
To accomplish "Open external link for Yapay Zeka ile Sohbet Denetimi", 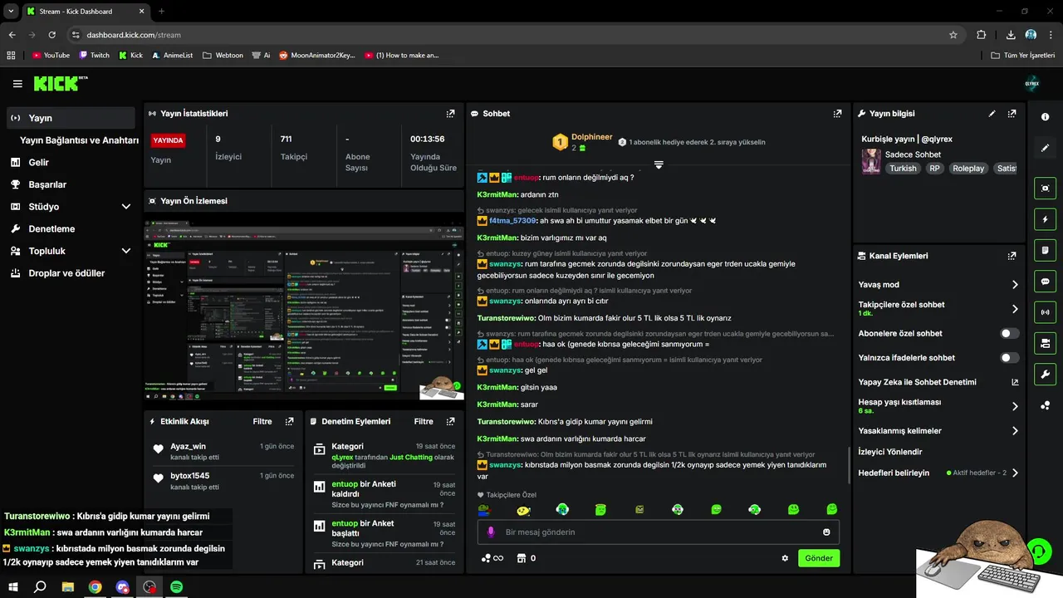I will point(1014,382).
